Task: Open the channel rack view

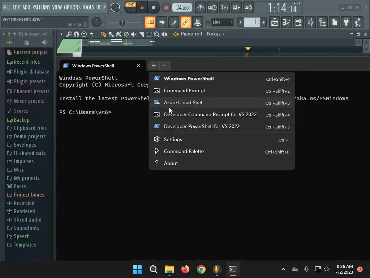Action: point(298,22)
